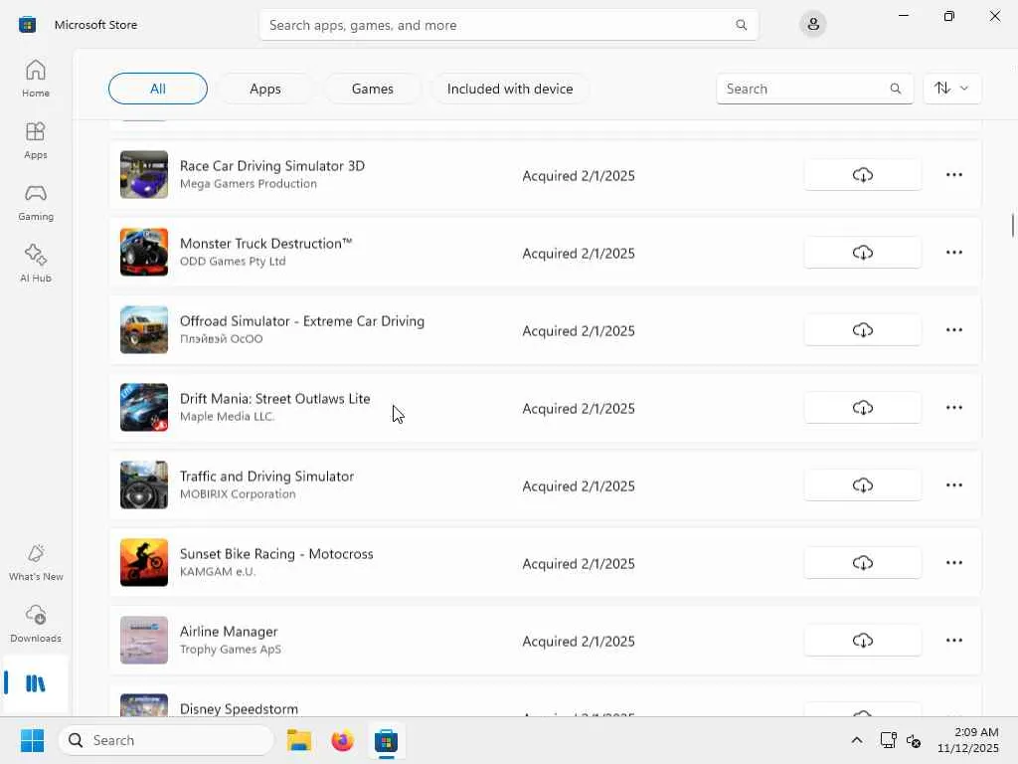Click the Mega Gamers Production publisher text
This screenshot has height=764, width=1018.
[x=248, y=184]
